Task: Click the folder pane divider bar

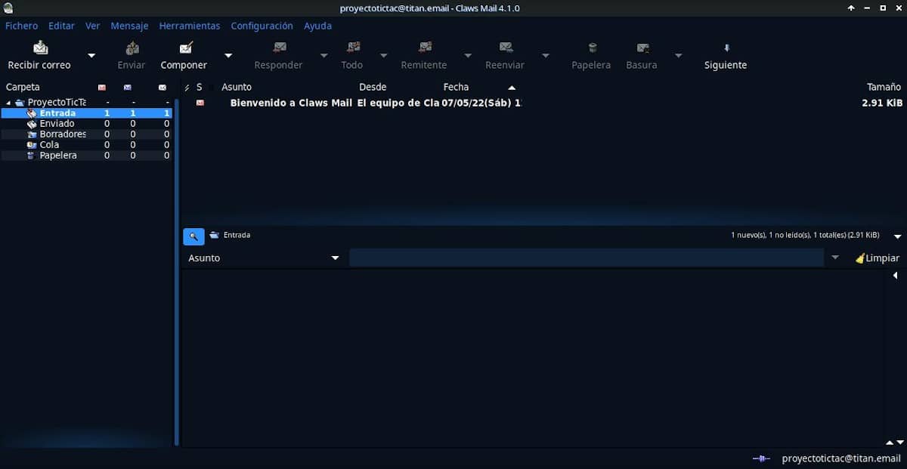Action: click(x=177, y=272)
